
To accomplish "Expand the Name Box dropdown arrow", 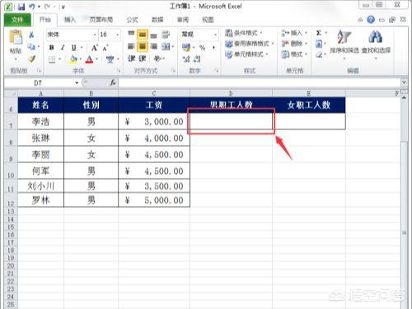I will (77, 82).
